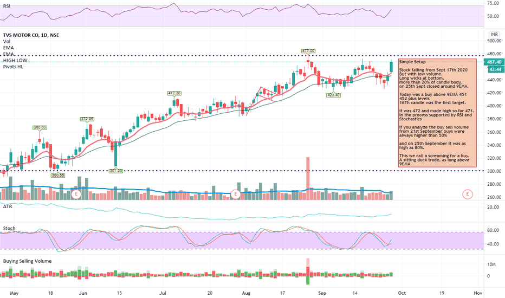
Task: Click the 80.00 Stoch axis value
Action: (x=493, y=230)
